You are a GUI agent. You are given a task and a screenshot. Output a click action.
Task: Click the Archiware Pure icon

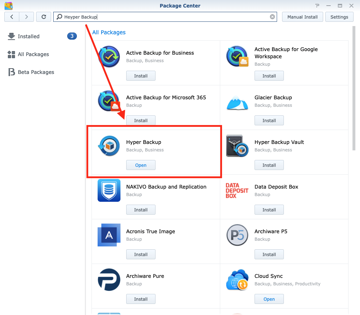pyautogui.click(x=109, y=280)
